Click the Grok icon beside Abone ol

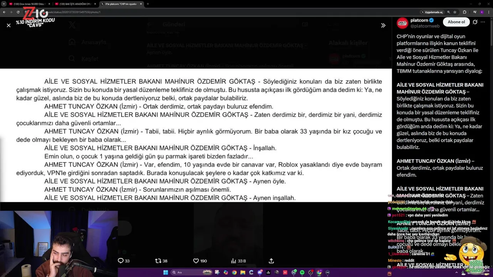pyautogui.click(x=475, y=22)
